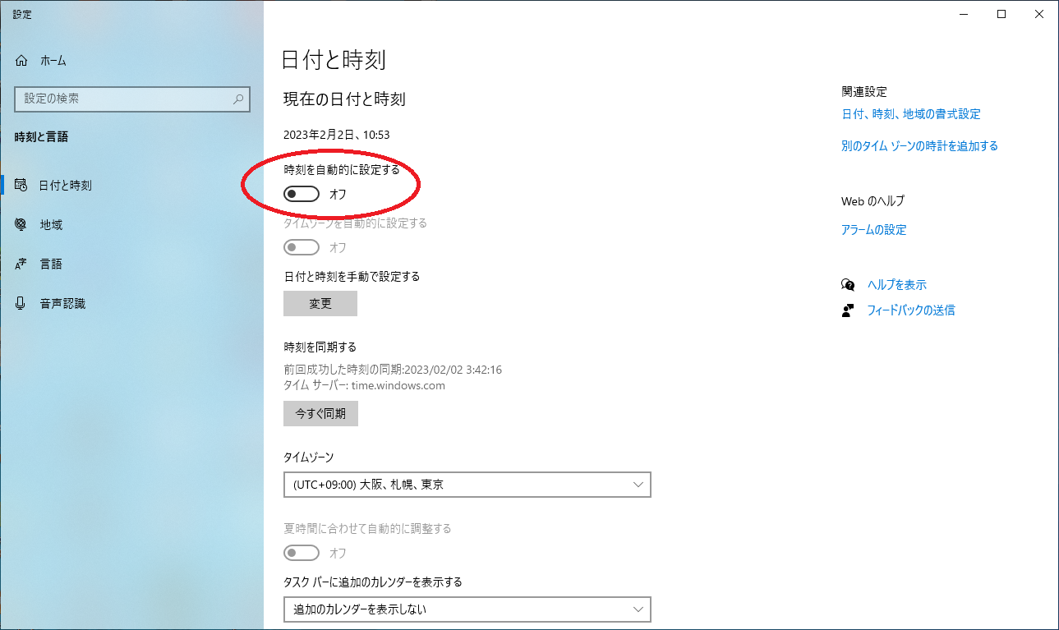Open the 地域 settings icon
The image size is (1059, 630).
point(21,224)
